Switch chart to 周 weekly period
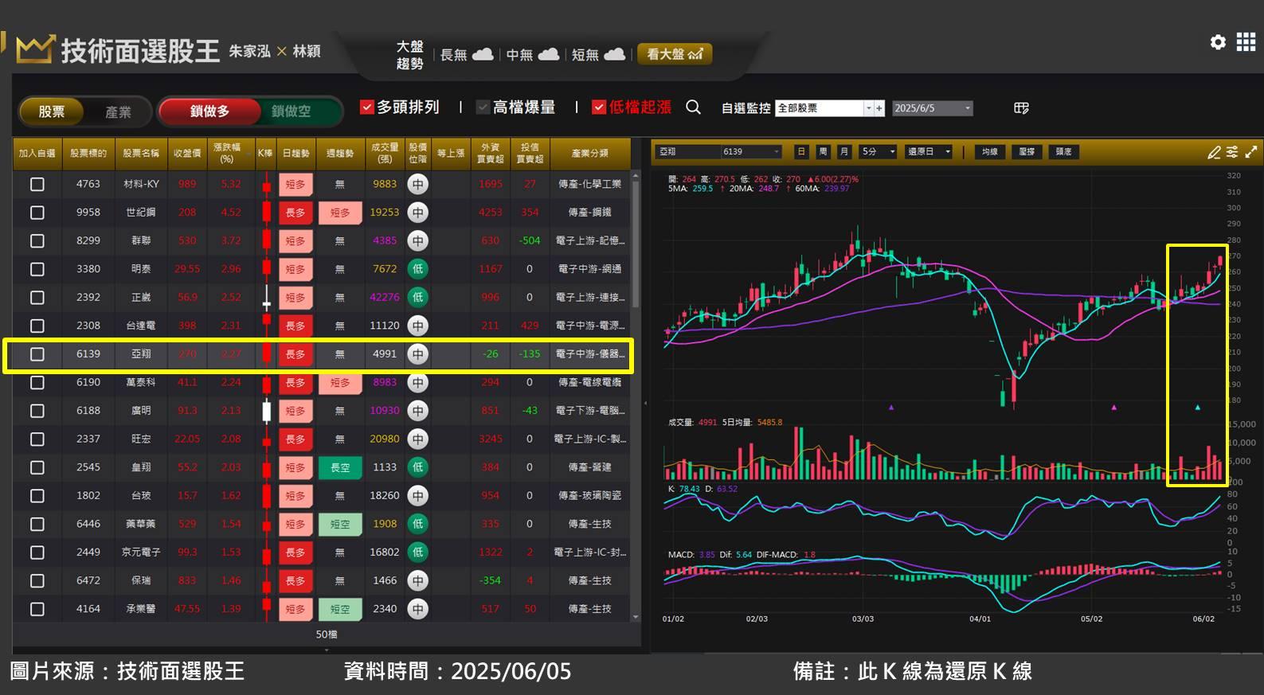 (x=823, y=151)
